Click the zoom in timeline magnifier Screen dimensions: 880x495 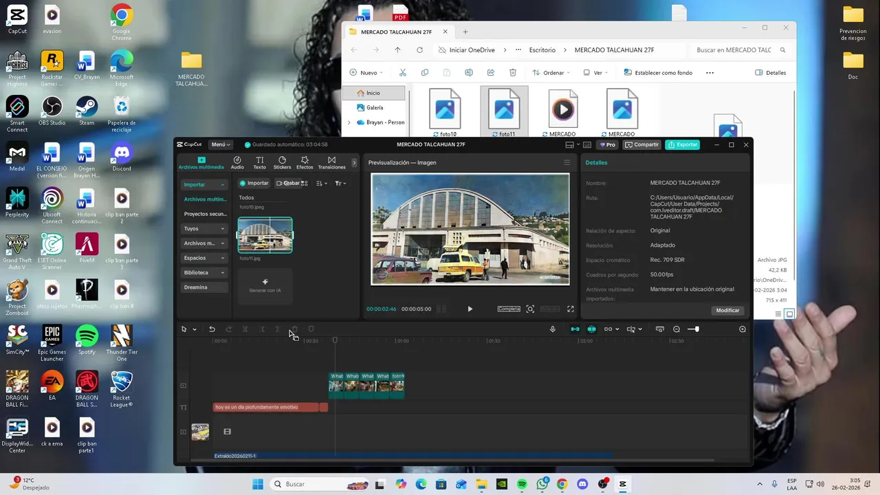tap(742, 329)
